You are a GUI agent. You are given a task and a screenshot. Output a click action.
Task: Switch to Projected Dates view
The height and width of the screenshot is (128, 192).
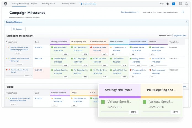click(180, 36)
